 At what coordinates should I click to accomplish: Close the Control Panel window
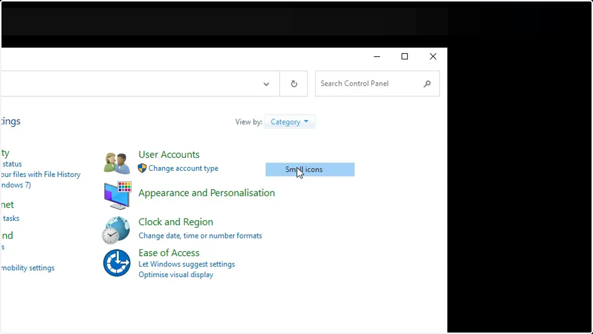pyautogui.click(x=433, y=56)
